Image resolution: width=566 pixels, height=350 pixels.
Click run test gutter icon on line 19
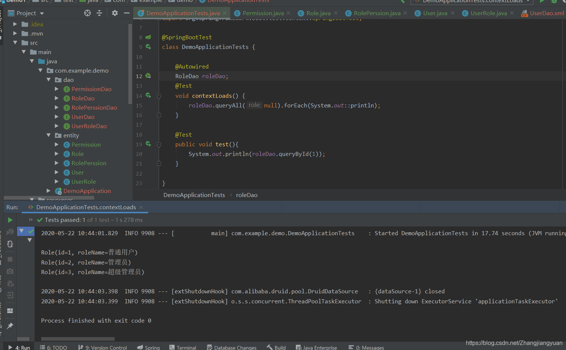[x=148, y=144]
